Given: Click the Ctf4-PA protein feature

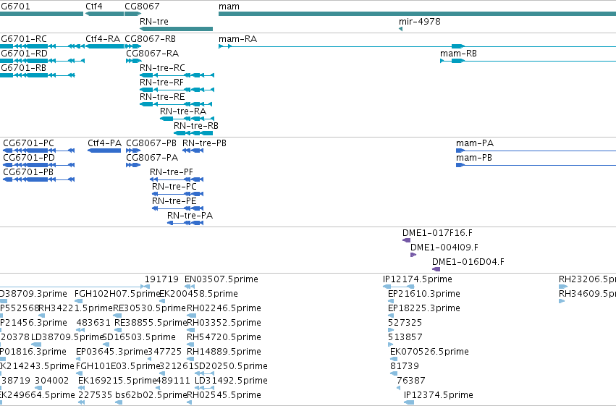Looking at the screenshot, I should [104, 151].
